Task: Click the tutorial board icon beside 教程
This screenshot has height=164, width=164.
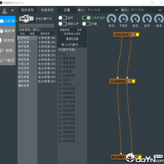Action: tap(2, 51)
